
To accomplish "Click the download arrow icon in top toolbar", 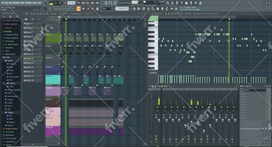I will (x=200, y=3).
